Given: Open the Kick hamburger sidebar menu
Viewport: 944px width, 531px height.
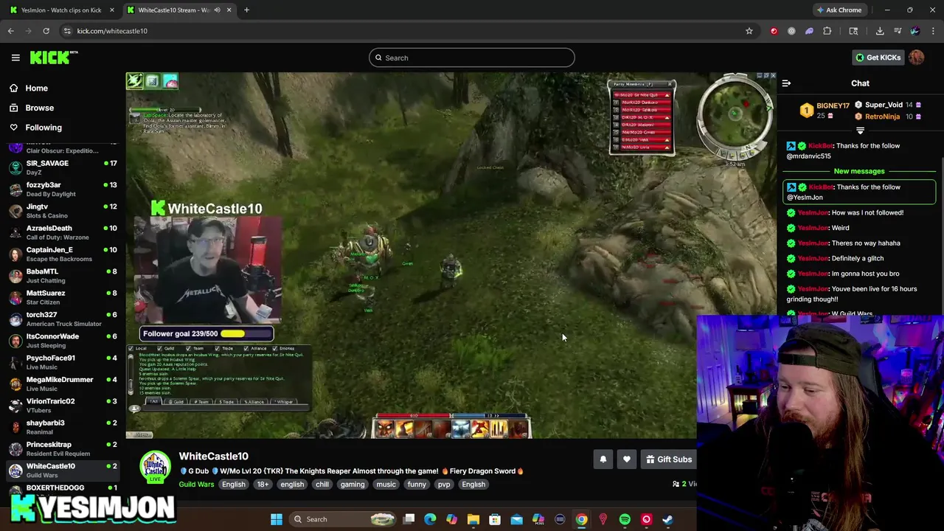Looking at the screenshot, I should [15, 58].
